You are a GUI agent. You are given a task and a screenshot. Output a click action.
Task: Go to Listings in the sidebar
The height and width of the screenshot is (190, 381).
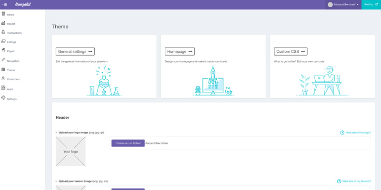coord(11,42)
